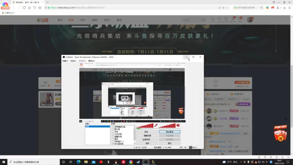Click the browser back arrow
293x165 pixels.
pos(14,8)
